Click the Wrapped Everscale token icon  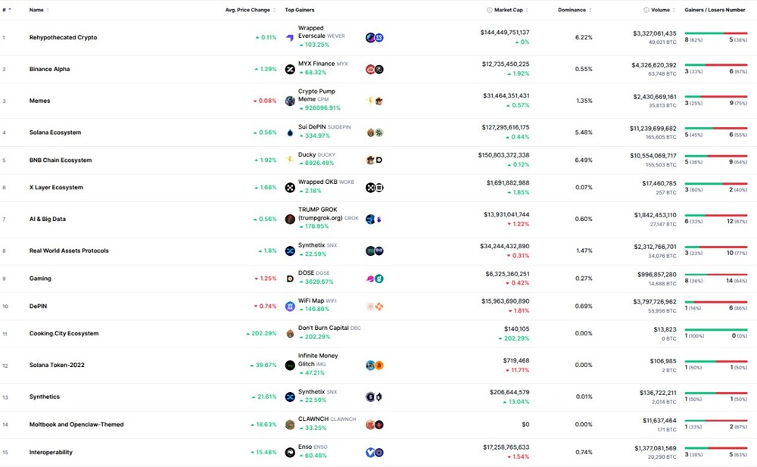pyautogui.click(x=290, y=38)
